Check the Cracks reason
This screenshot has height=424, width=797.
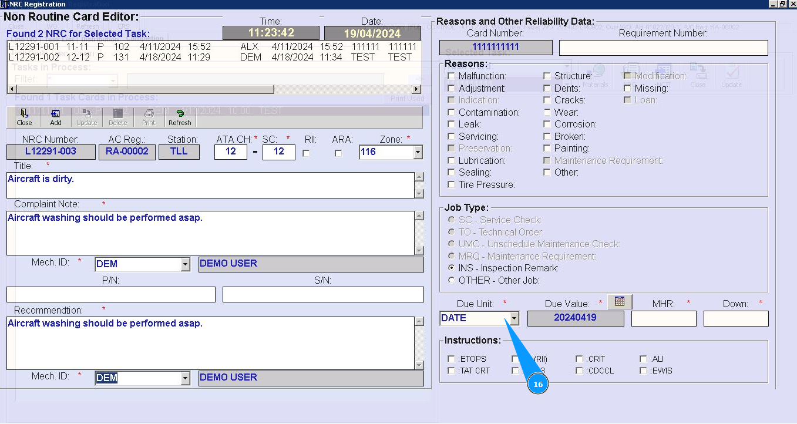(x=547, y=100)
